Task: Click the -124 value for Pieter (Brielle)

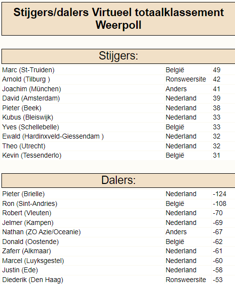Action: [219, 194]
